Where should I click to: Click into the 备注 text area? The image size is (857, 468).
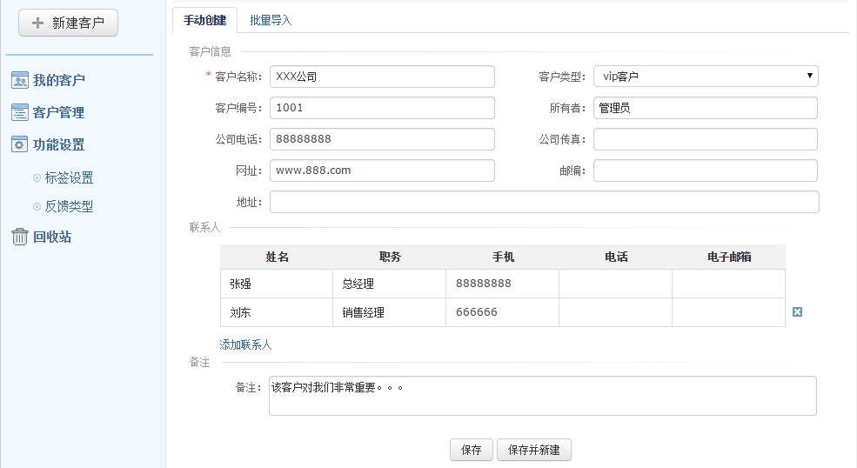pos(543,396)
